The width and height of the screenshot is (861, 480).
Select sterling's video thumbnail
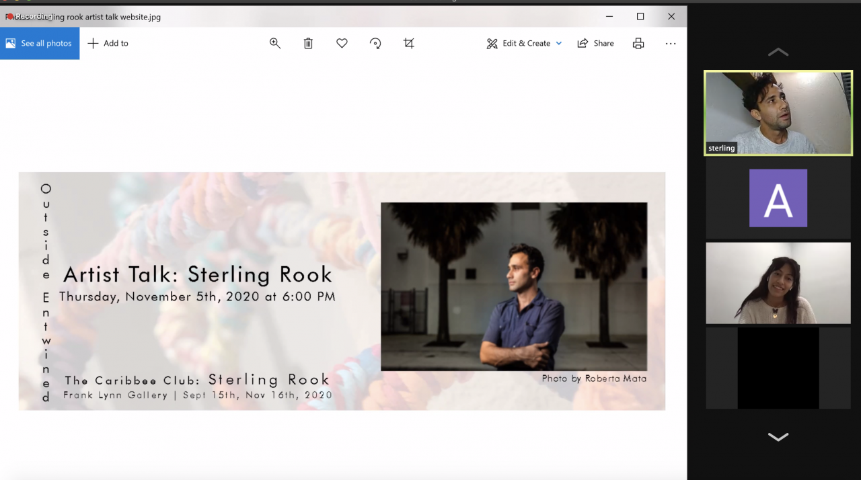[778, 113]
